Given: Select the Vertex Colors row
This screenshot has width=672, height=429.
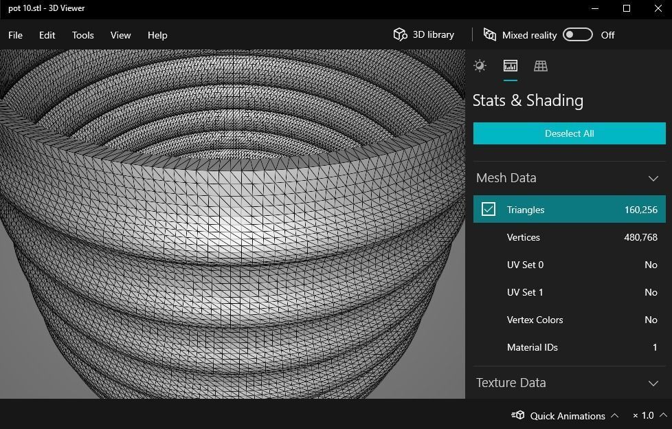Looking at the screenshot, I should (569, 320).
